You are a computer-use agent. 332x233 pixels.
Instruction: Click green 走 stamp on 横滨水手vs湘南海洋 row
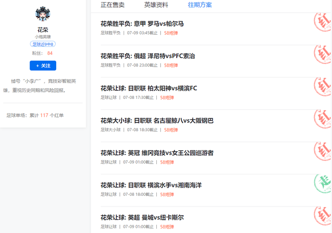[x=322, y=184]
